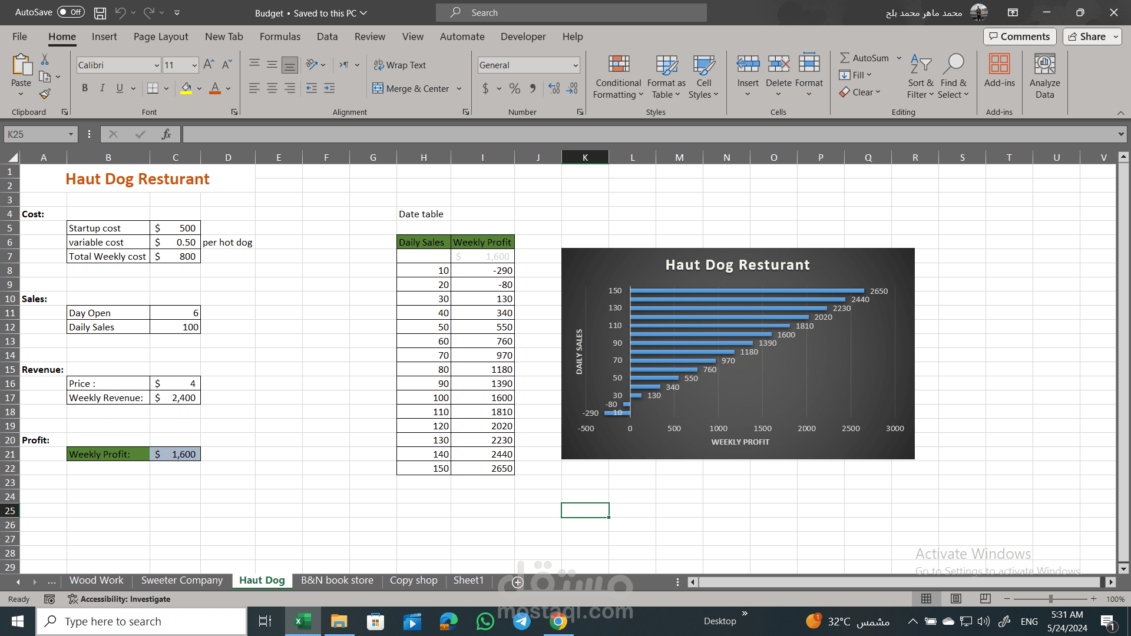Apply Percent Style number format
This screenshot has height=636, width=1131.
(x=515, y=89)
